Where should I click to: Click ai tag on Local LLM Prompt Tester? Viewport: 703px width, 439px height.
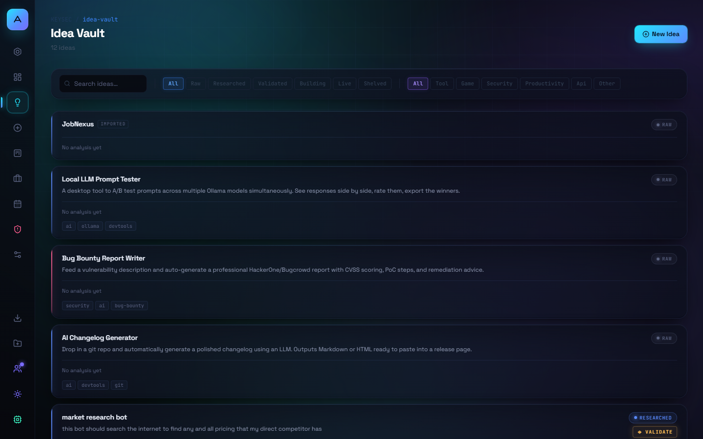coord(69,226)
